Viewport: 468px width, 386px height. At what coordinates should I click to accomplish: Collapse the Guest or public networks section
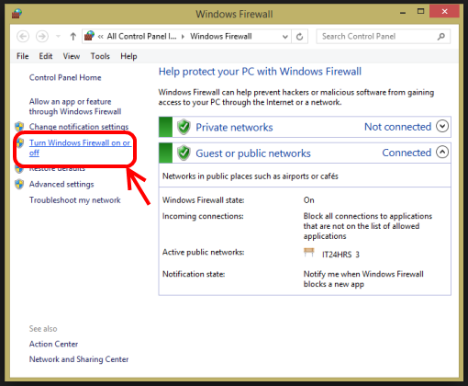pyautogui.click(x=442, y=152)
